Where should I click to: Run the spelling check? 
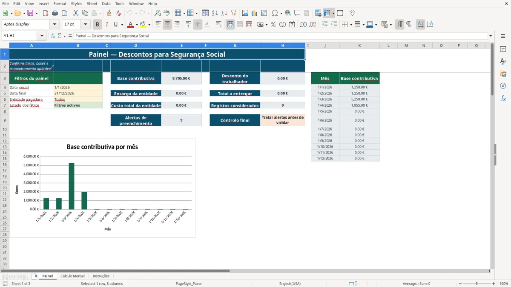(167, 13)
